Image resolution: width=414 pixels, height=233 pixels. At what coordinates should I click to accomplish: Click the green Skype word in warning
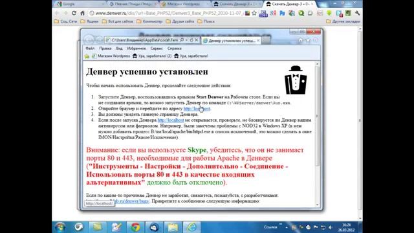197,150
